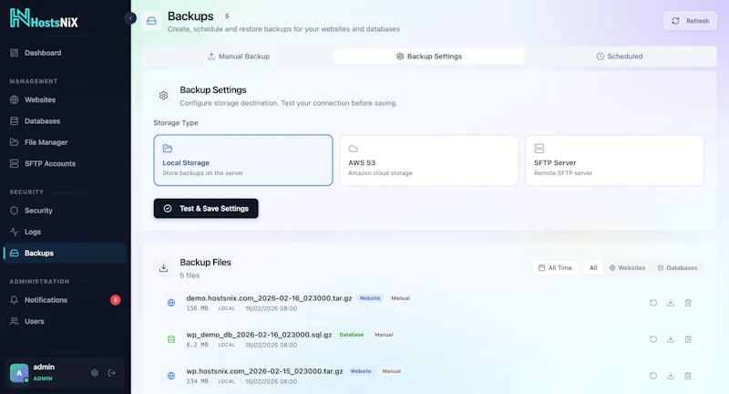The height and width of the screenshot is (394, 729).
Task: Click the Dashboard grid icon
Action: (x=15, y=53)
